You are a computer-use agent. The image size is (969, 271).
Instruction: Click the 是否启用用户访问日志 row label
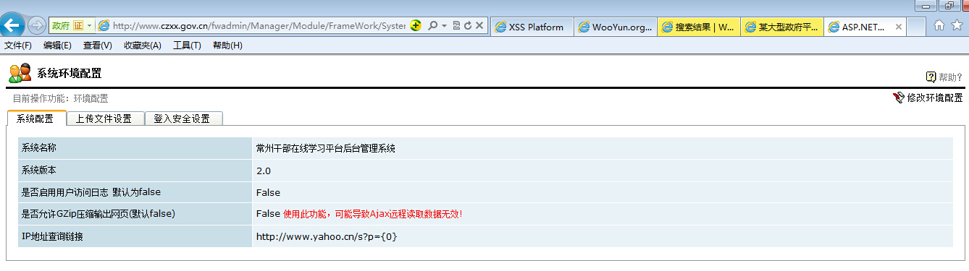click(x=91, y=192)
